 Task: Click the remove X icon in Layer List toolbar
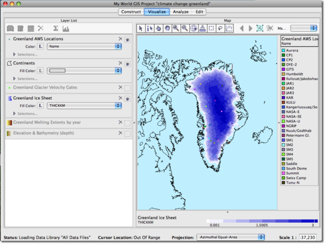point(41,28)
